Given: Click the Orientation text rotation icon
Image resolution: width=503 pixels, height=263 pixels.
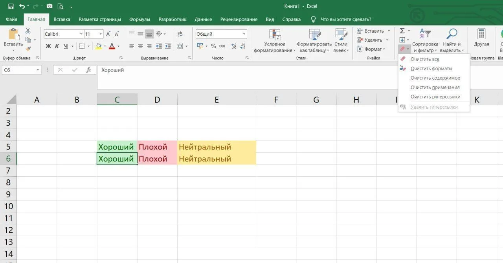Looking at the screenshot, I should click(159, 34).
